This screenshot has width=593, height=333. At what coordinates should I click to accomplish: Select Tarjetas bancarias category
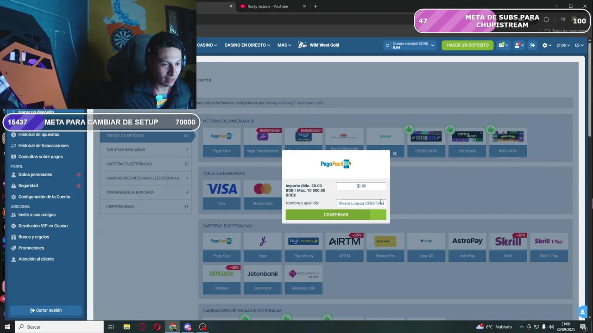tap(146, 150)
